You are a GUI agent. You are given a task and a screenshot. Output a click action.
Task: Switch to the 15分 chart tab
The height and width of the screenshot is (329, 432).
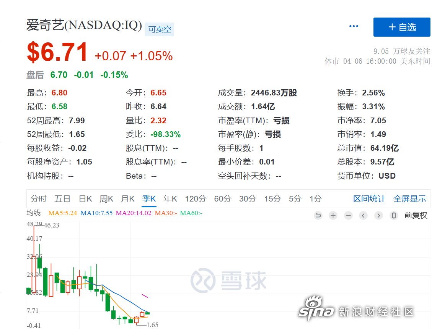[x=272, y=198]
